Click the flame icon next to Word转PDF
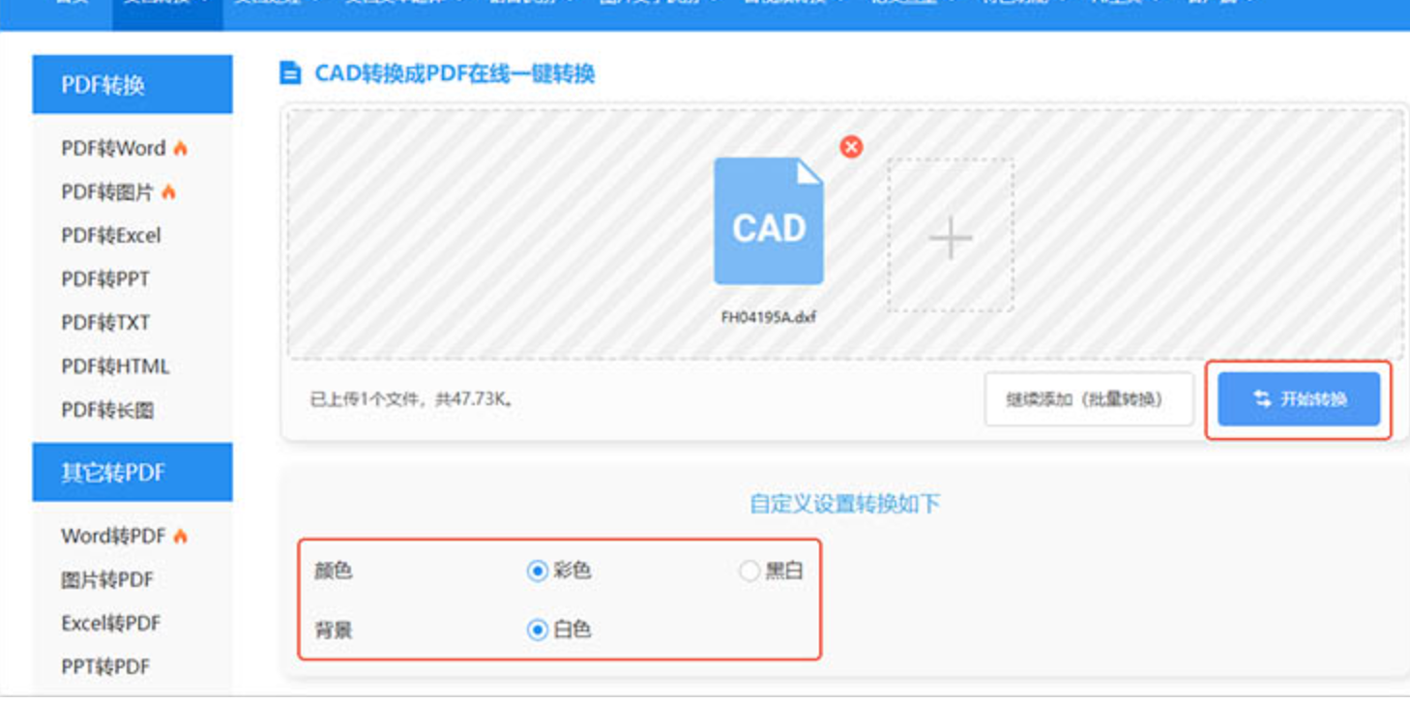The height and width of the screenshot is (704, 1410). pyautogui.click(x=180, y=536)
